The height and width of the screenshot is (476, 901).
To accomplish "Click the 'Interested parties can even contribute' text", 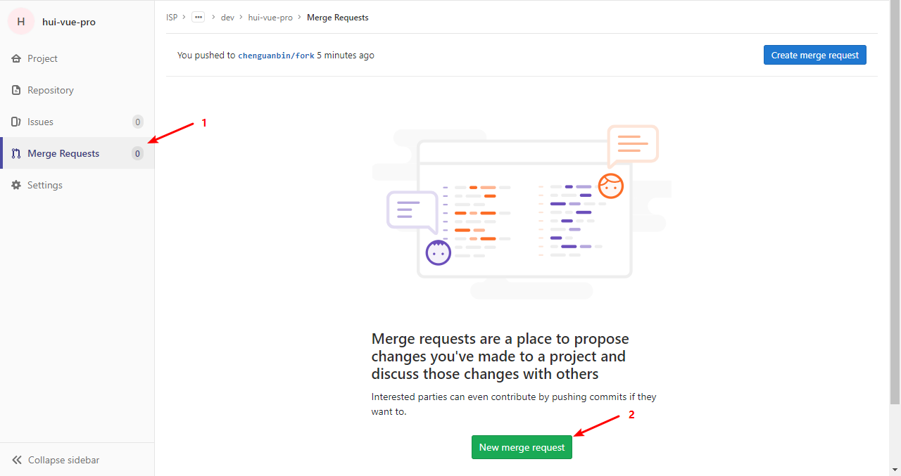I will [x=514, y=404].
